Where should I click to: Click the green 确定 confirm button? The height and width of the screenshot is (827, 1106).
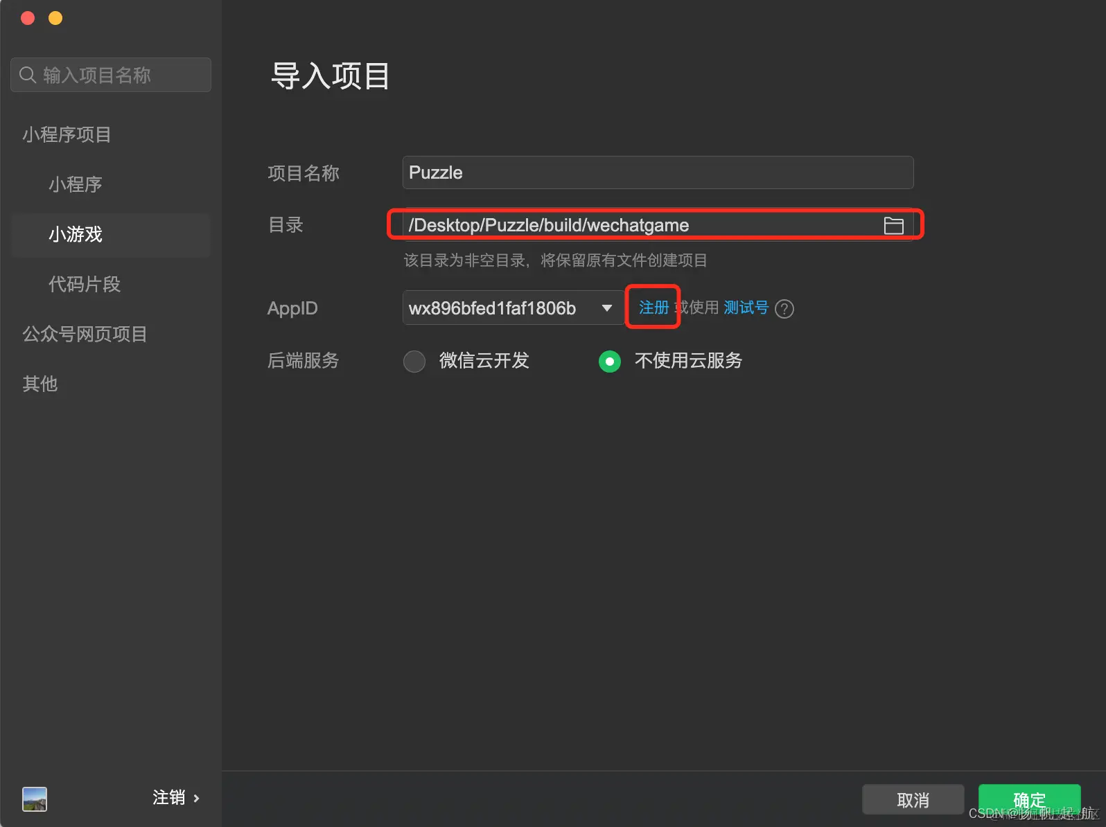pyautogui.click(x=1029, y=800)
